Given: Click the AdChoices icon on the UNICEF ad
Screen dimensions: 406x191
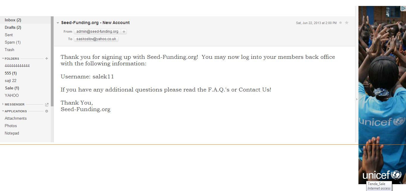Looking at the screenshot, I should pyautogui.click(x=403, y=8).
